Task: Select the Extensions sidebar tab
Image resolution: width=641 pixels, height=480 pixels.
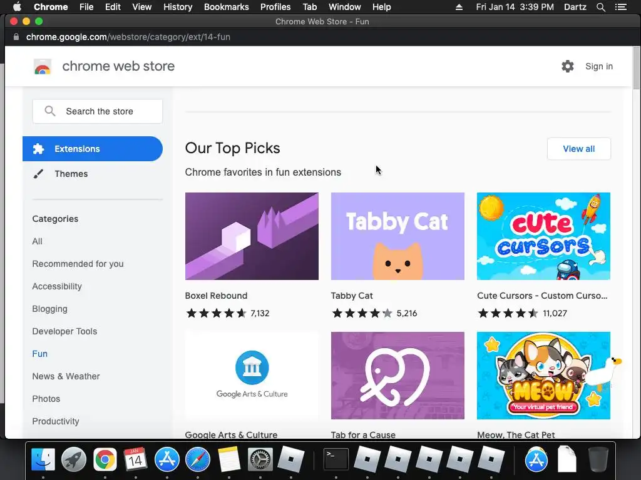Action: [93, 149]
